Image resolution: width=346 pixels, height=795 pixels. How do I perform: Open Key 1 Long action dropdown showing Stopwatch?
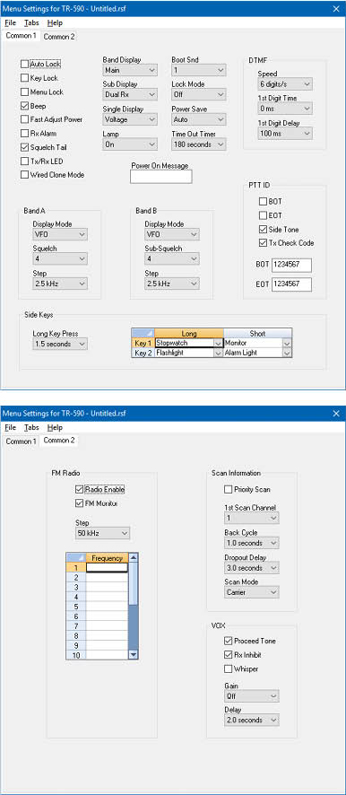click(x=218, y=344)
